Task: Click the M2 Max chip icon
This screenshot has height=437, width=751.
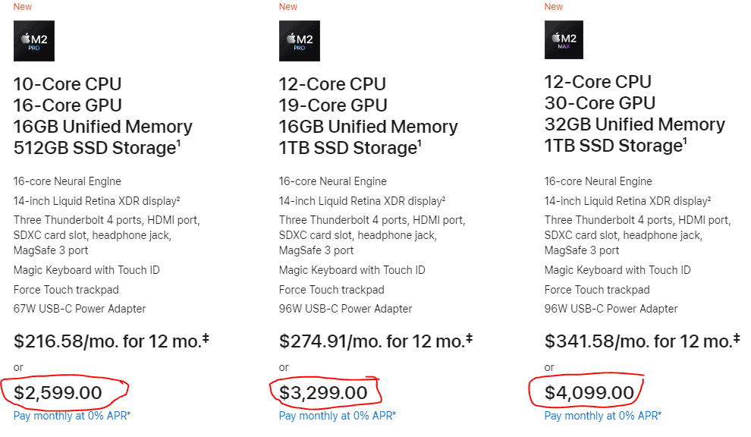Action: pyautogui.click(x=564, y=39)
